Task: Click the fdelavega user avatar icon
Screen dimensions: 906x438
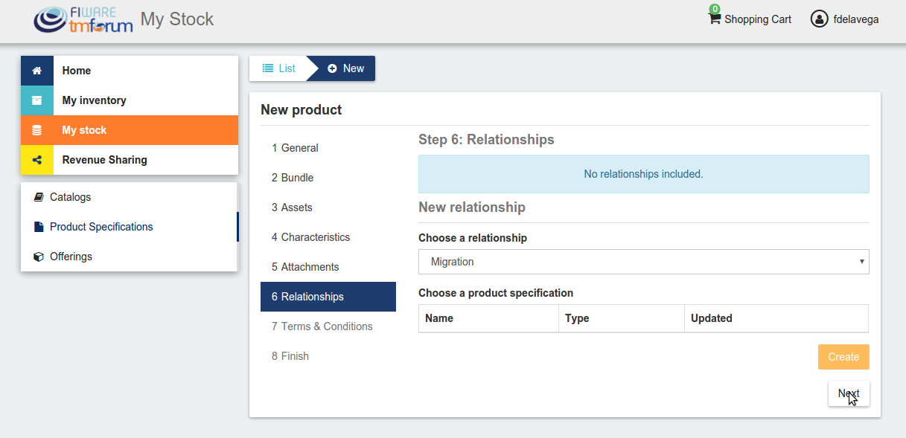Action: click(819, 19)
